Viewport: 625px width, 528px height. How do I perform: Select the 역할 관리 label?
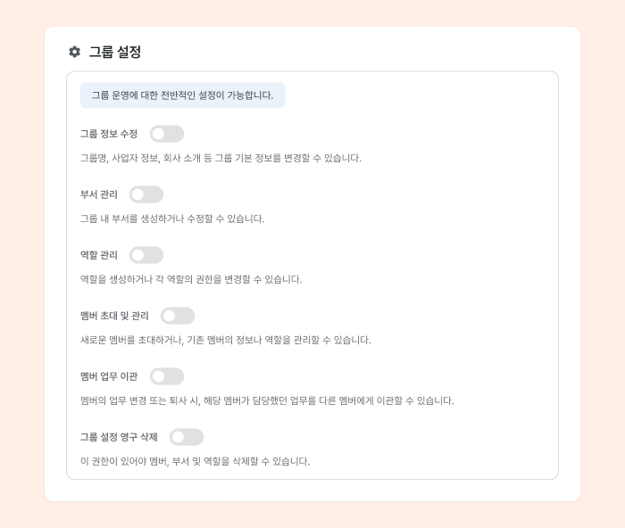(99, 255)
